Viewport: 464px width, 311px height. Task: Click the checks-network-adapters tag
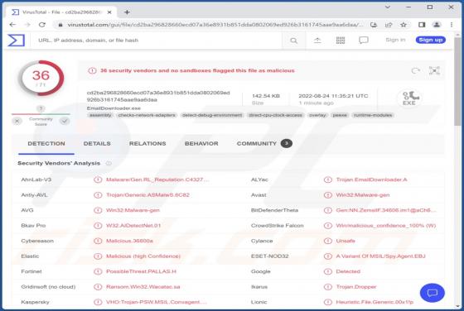coord(147,115)
